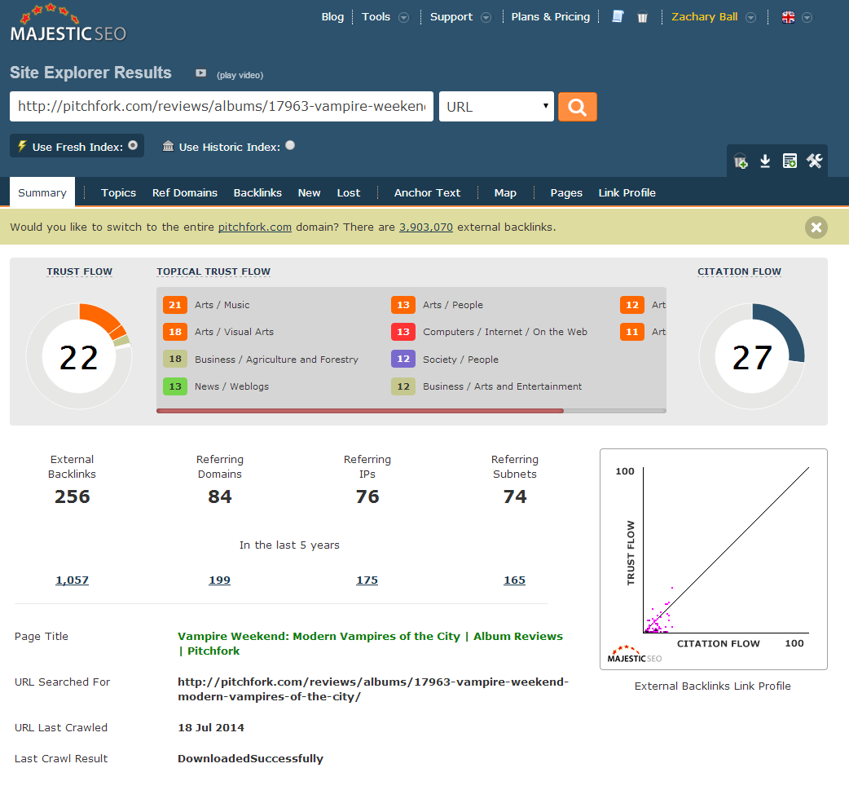Click the Vampire Weekend page title

(371, 644)
